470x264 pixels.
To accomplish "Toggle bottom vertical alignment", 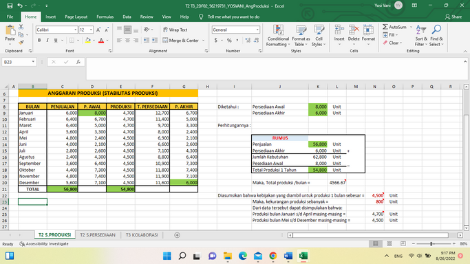I will click(136, 30).
